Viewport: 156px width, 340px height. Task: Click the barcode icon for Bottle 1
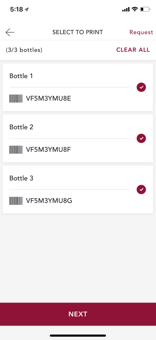click(16, 99)
